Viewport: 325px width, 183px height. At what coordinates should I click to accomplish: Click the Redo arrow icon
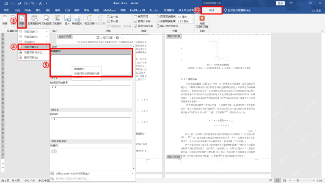20,3
